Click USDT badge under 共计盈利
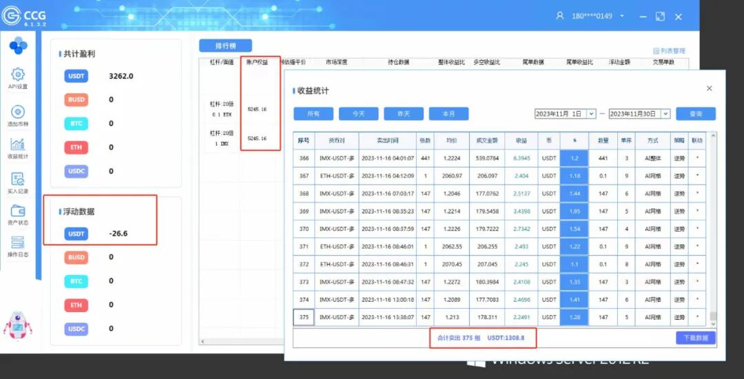 point(76,76)
